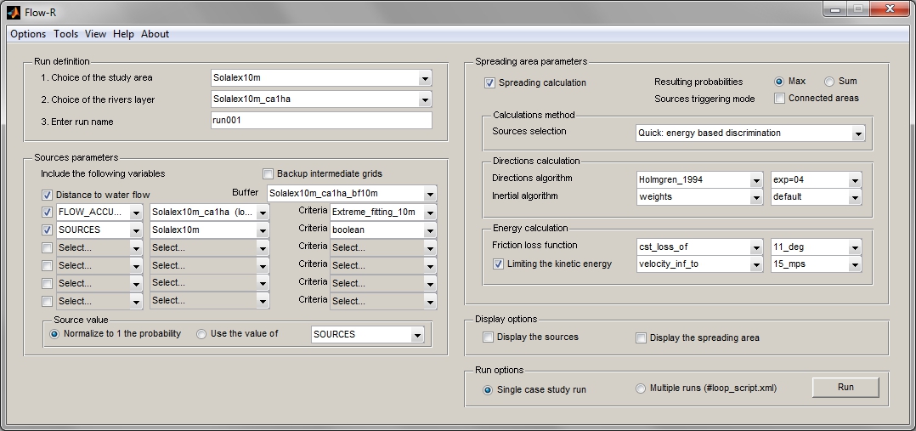Check Display the spreading area
The image size is (916, 431).
click(x=642, y=337)
